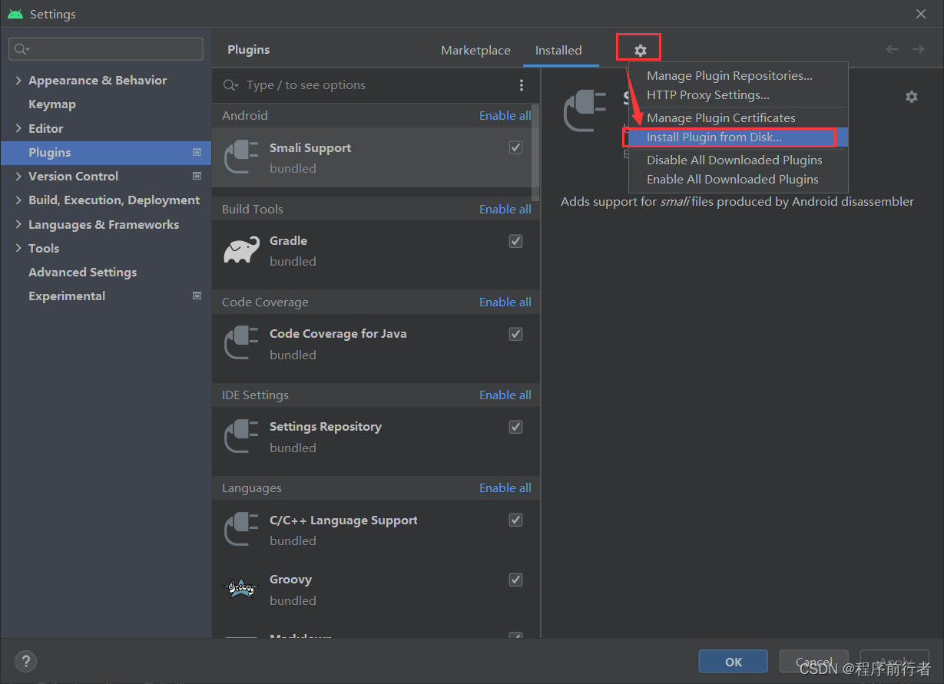Click the Groovy star logo icon
This screenshot has height=684, width=944.
pyautogui.click(x=241, y=589)
